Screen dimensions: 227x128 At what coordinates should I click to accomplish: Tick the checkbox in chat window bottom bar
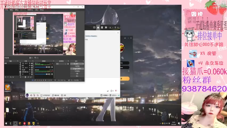point(41,95)
